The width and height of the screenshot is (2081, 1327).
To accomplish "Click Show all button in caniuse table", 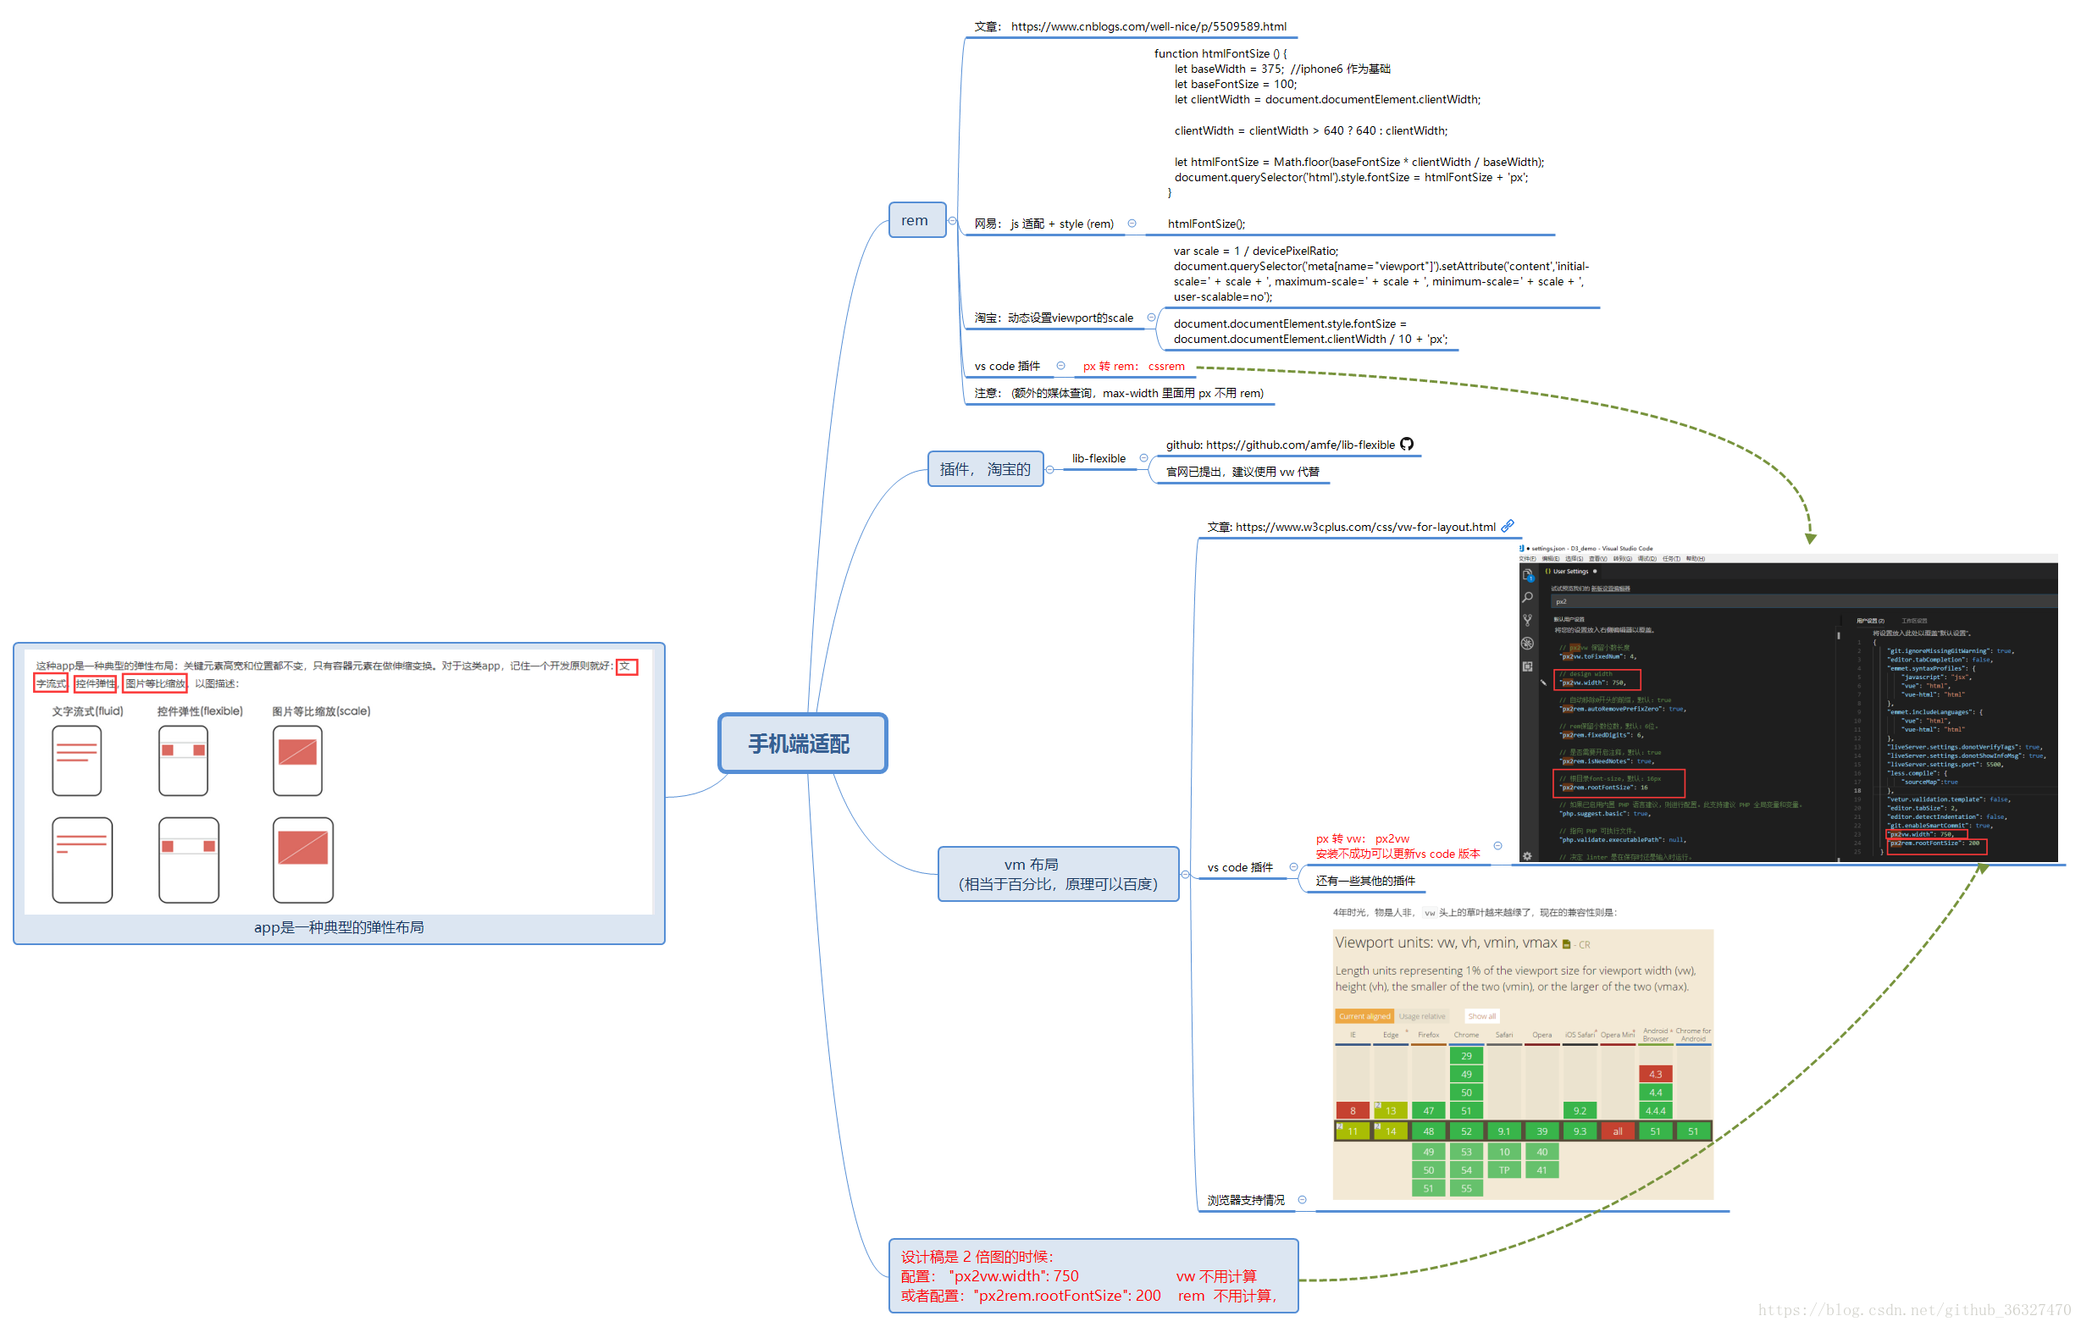I will pyautogui.click(x=1482, y=1017).
